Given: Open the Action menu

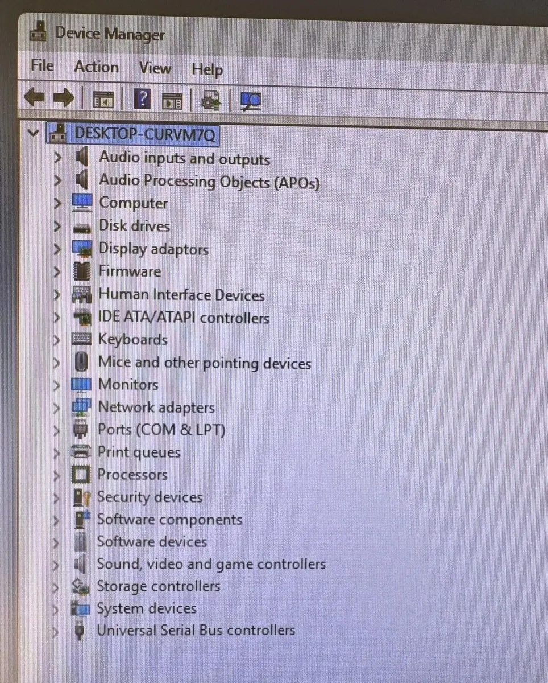Looking at the screenshot, I should pos(96,67).
